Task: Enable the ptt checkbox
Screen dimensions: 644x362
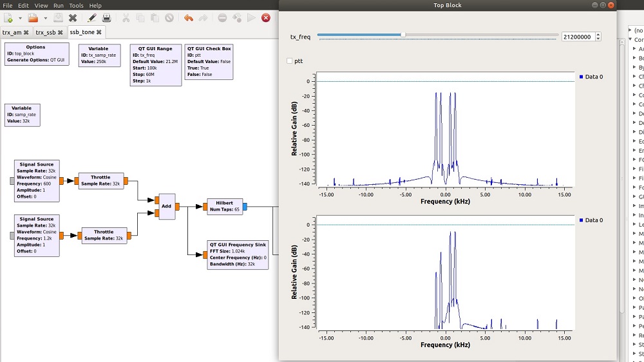Action: pos(290,61)
